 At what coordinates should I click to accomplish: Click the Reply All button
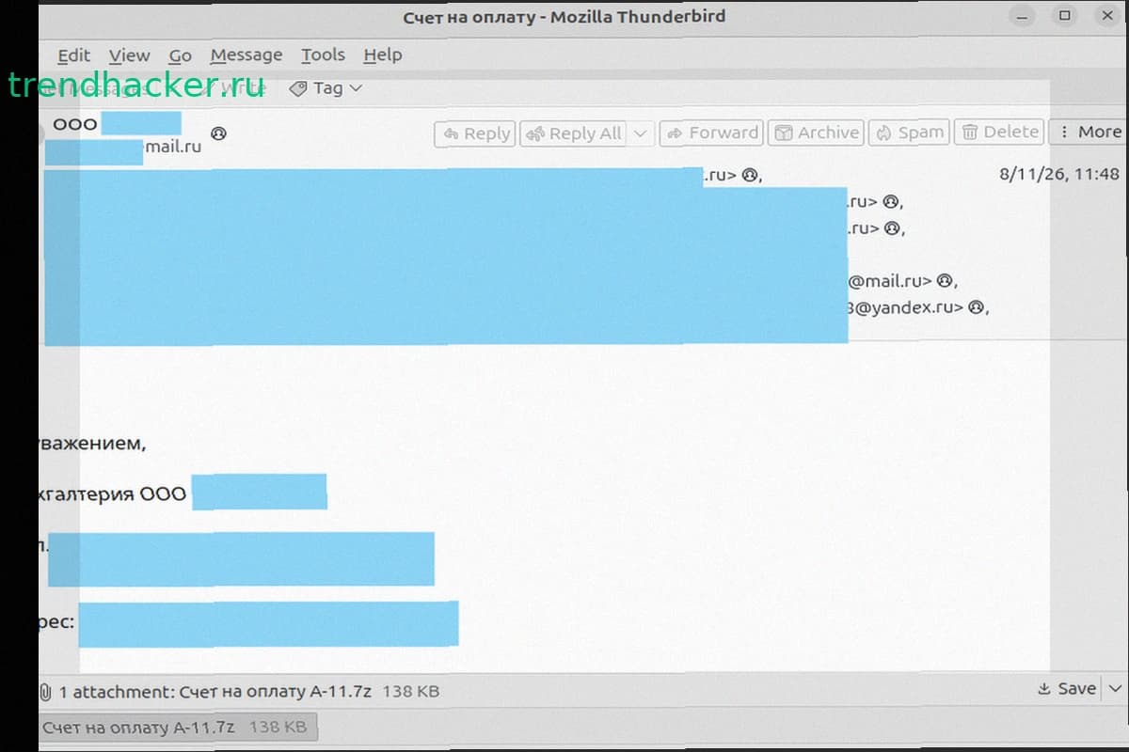tap(574, 133)
